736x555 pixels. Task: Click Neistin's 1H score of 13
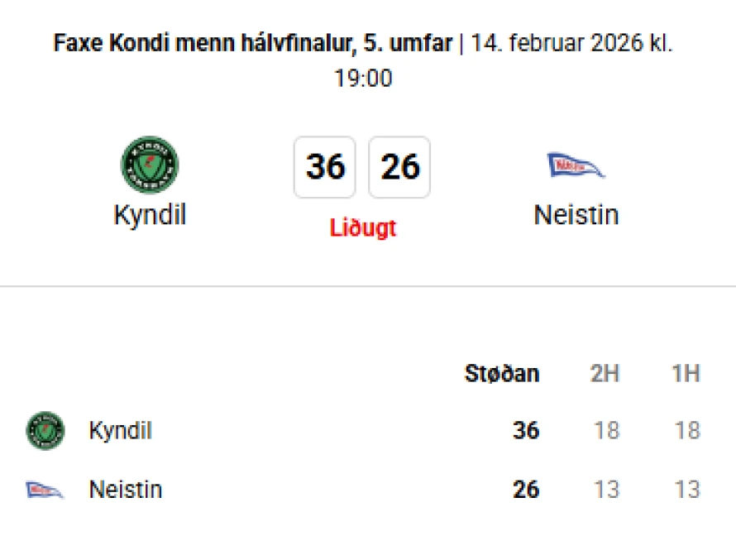point(686,490)
